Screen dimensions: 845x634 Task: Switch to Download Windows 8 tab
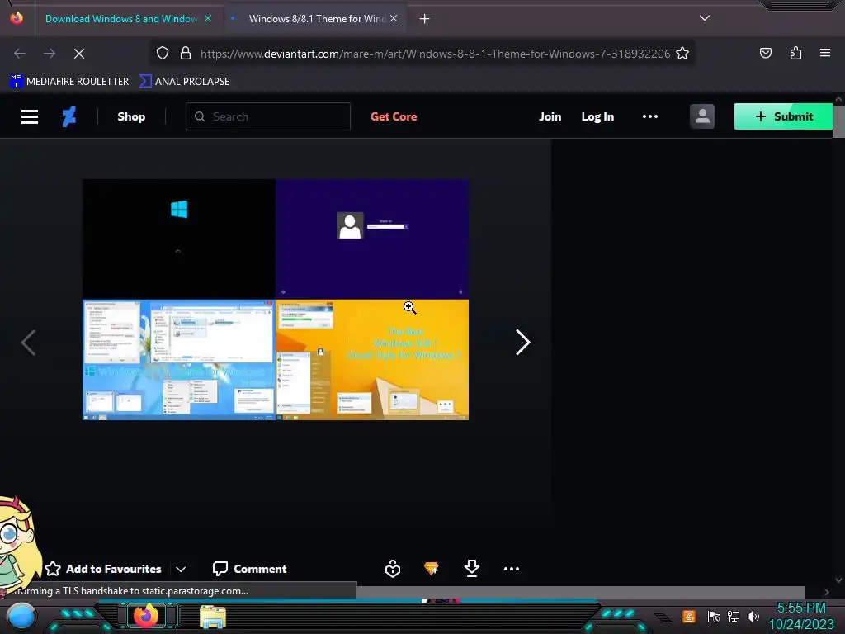pos(121,19)
